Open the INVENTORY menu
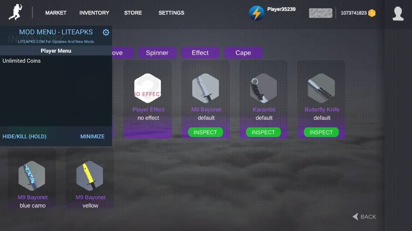 [94, 13]
